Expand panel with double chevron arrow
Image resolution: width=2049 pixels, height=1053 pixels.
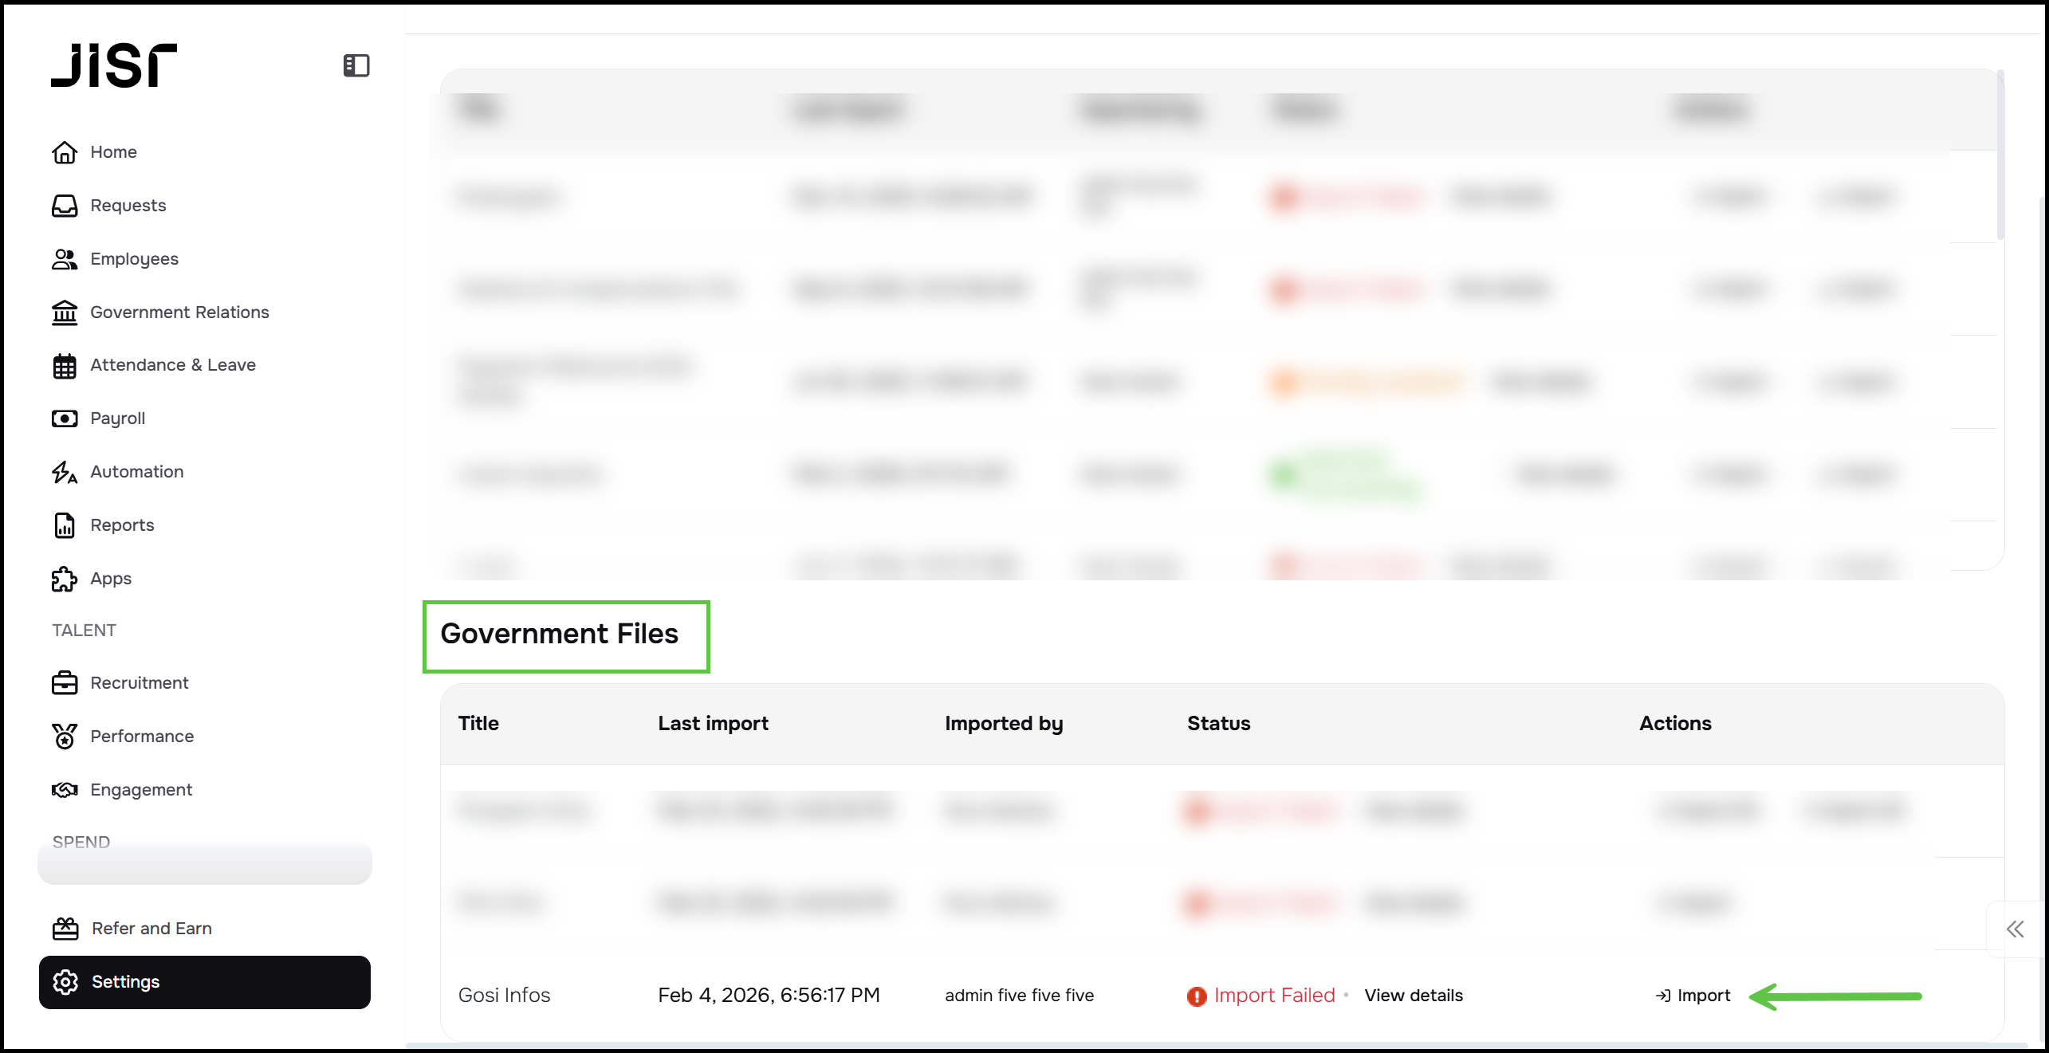(x=2015, y=929)
